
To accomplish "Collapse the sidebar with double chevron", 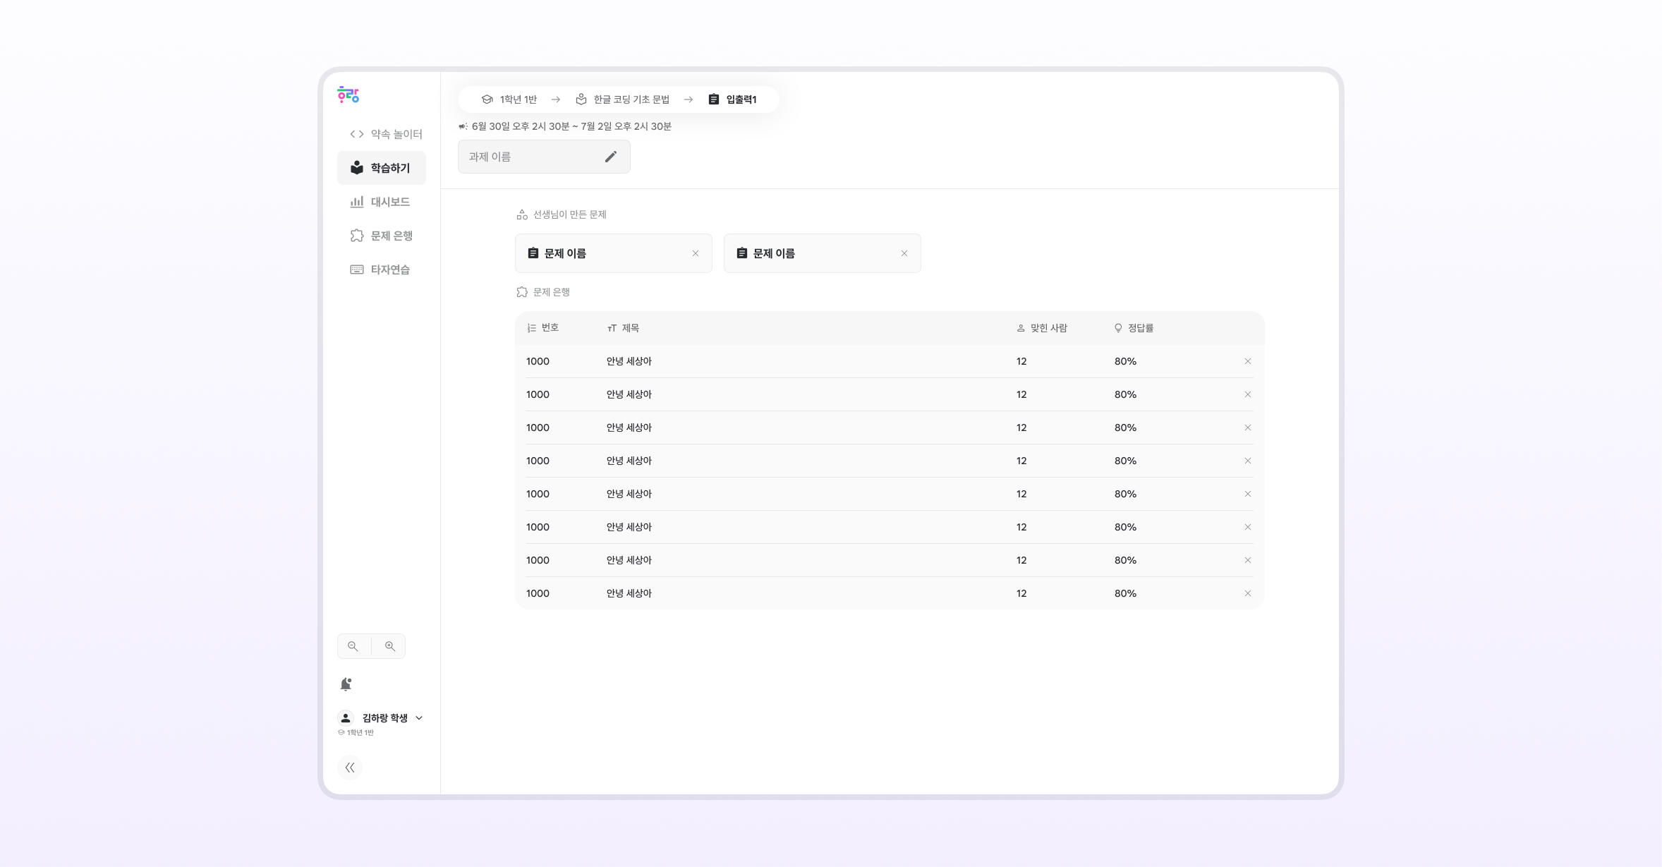I will pyautogui.click(x=350, y=768).
